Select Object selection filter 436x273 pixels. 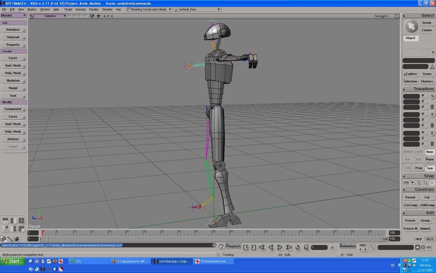(x=410, y=38)
